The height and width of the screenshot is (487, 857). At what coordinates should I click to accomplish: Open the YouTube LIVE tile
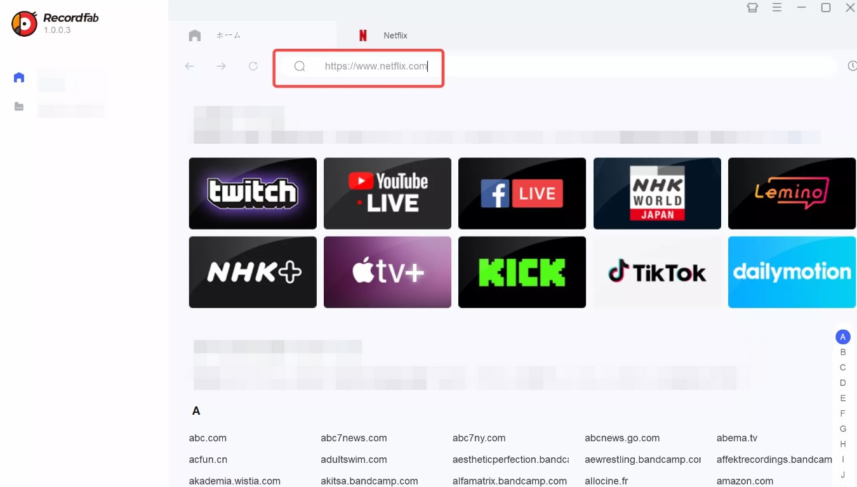pyautogui.click(x=387, y=193)
